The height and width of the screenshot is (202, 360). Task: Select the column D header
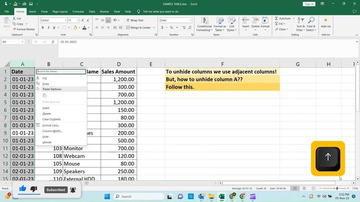(119, 65)
